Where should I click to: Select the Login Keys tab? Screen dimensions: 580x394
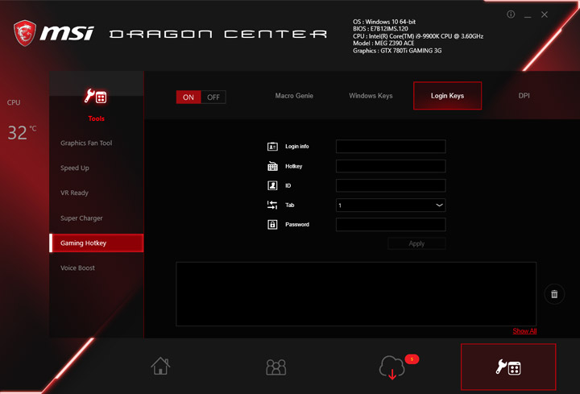pyautogui.click(x=447, y=96)
